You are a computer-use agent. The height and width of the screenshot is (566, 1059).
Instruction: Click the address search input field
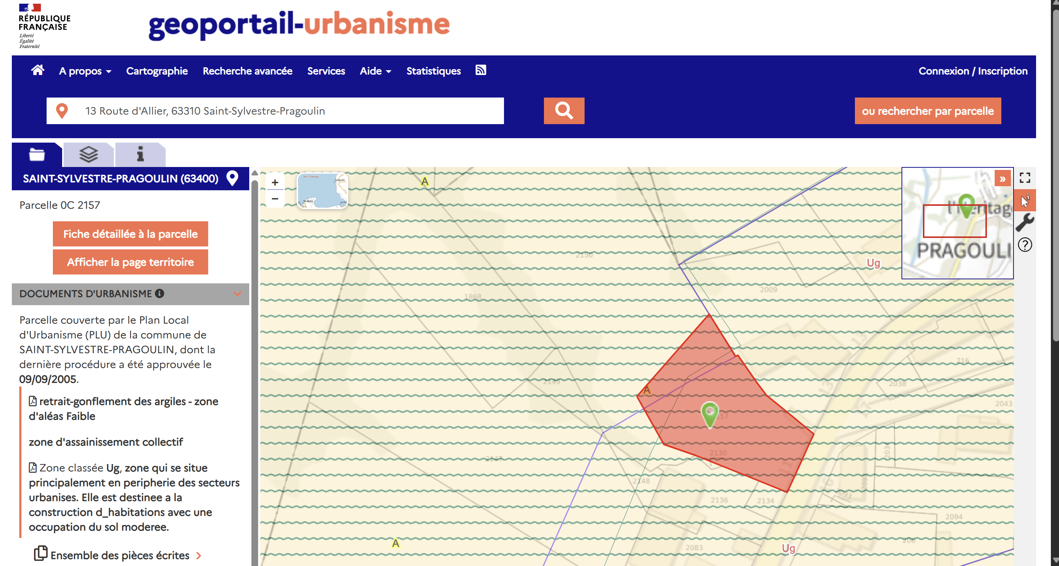pyautogui.click(x=288, y=111)
